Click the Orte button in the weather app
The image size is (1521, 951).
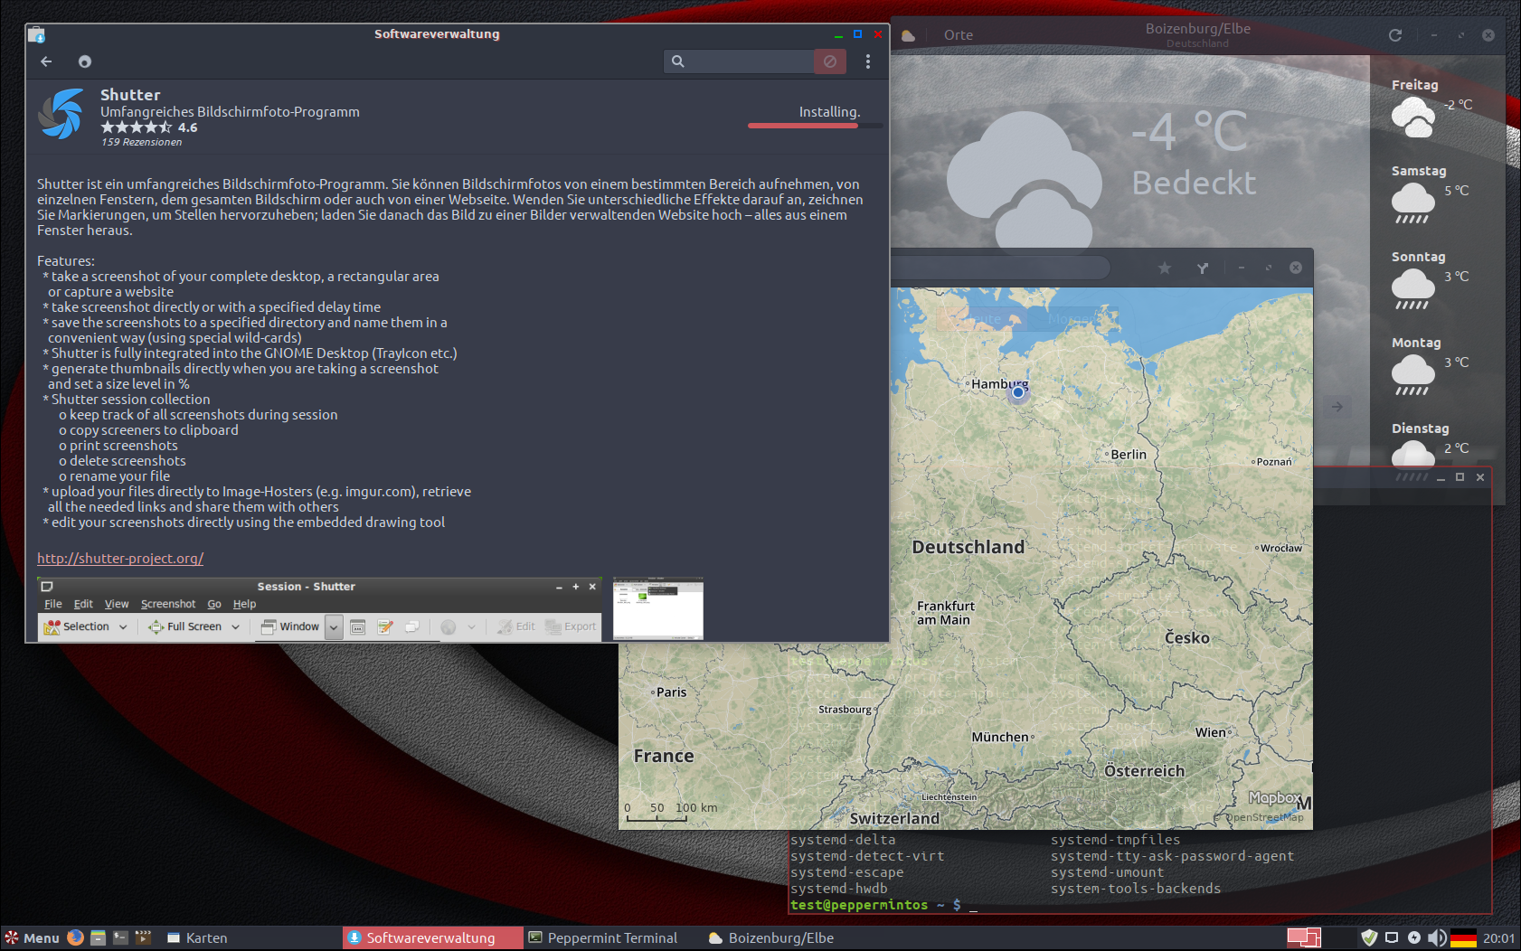coord(958,35)
